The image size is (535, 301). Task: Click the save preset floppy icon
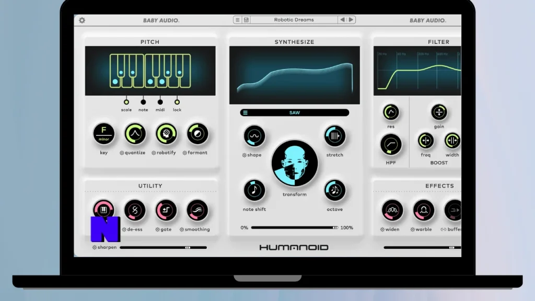(x=246, y=20)
